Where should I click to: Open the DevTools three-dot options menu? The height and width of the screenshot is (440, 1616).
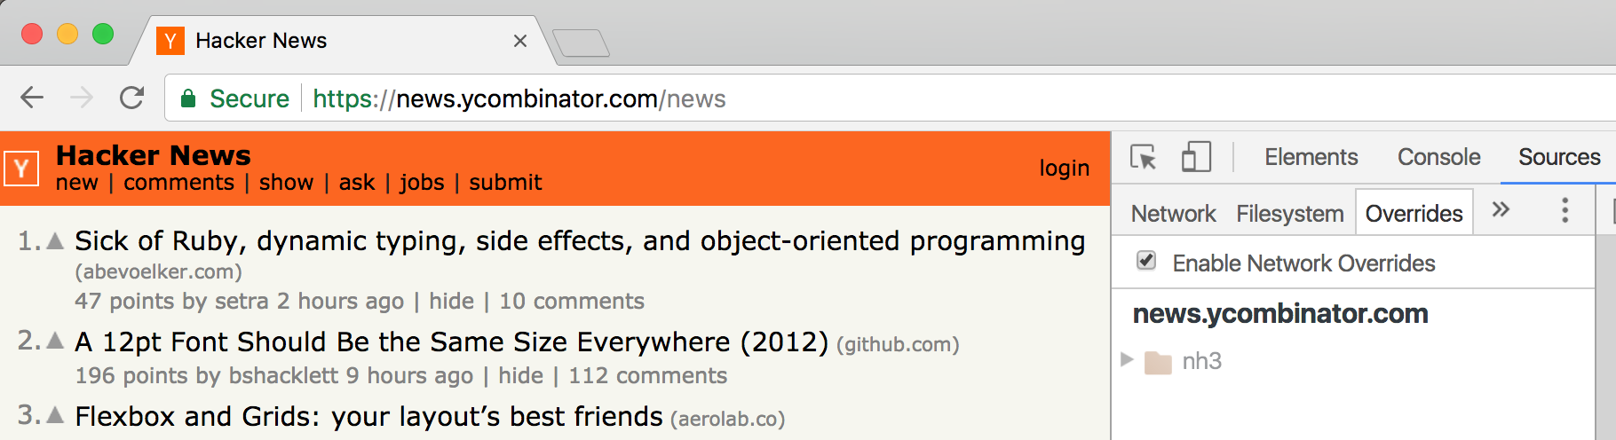point(1565,210)
